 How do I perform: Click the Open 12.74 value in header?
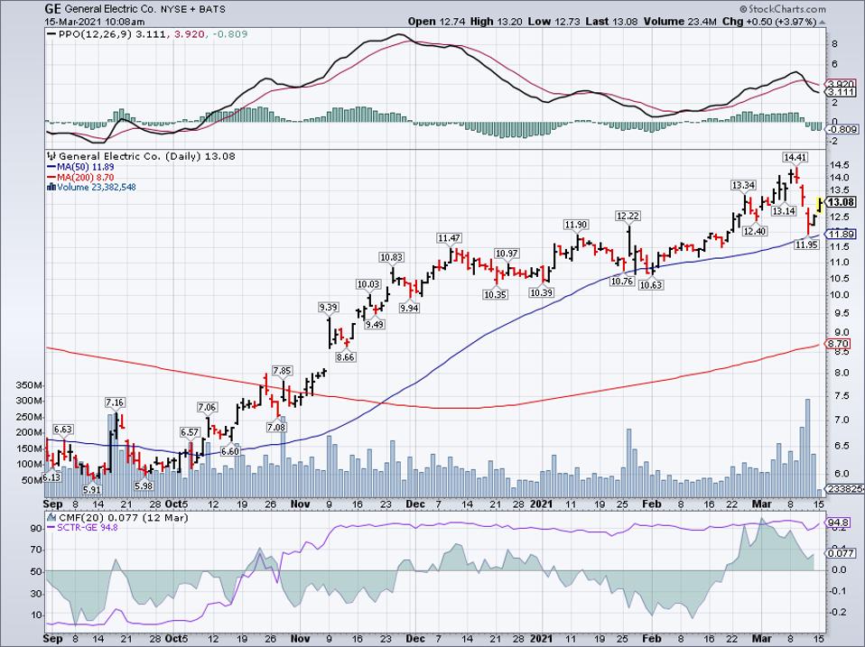[436, 22]
